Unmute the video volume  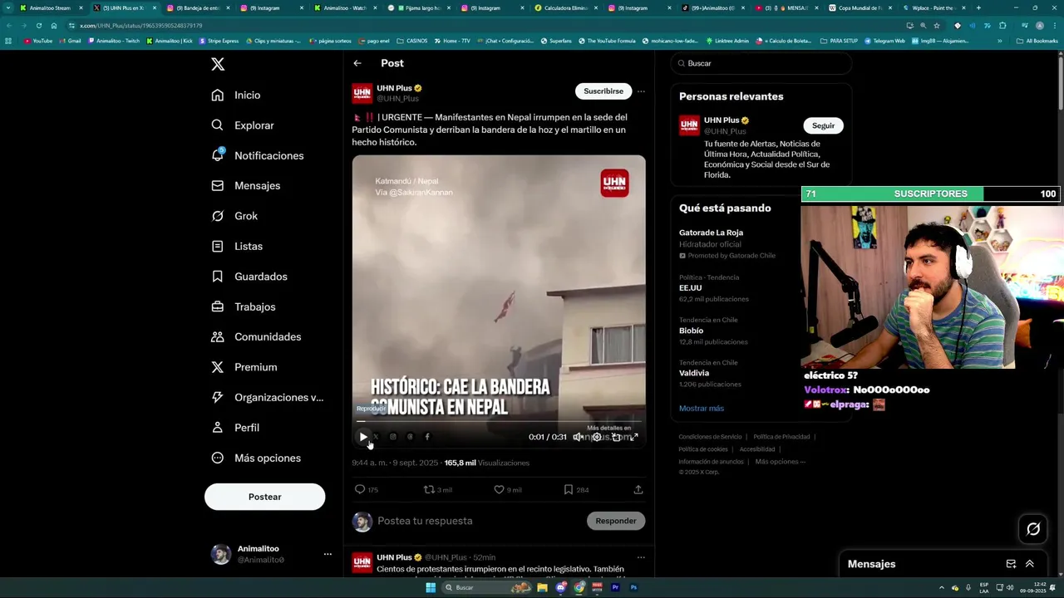click(x=578, y=437)
